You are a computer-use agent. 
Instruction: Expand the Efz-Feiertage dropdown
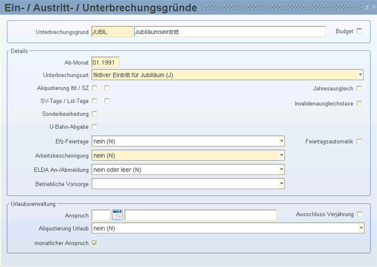[281, 141]
